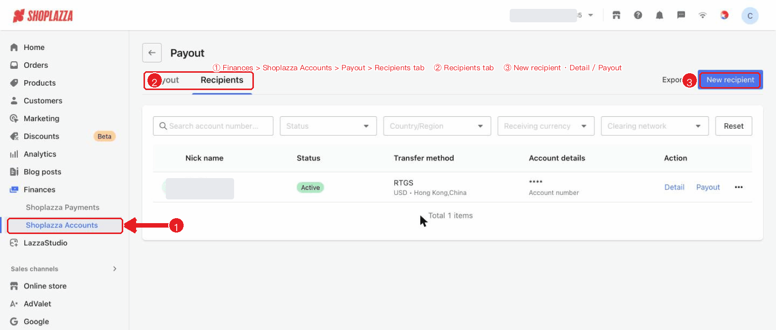The image size is (776, 330).
Task: Open the help question mark icon
Action: click(x=638, y=15)
